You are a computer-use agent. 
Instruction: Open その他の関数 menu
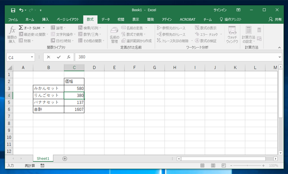pos(91,41)
